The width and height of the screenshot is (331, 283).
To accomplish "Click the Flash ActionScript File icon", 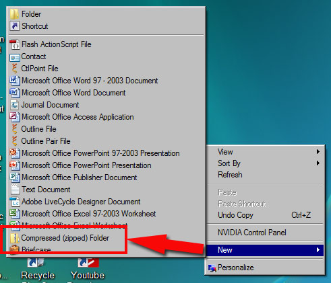I will (15, 44).
